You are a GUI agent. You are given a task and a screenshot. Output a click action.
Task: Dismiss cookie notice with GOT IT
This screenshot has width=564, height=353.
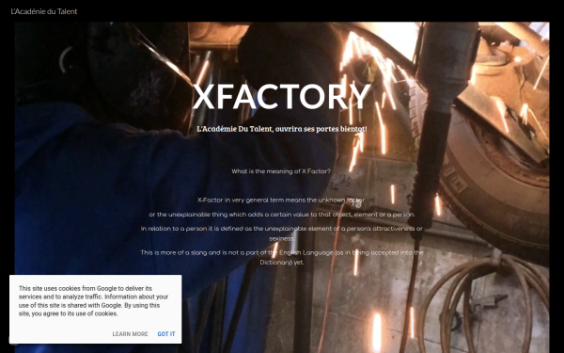click(166, 334)
